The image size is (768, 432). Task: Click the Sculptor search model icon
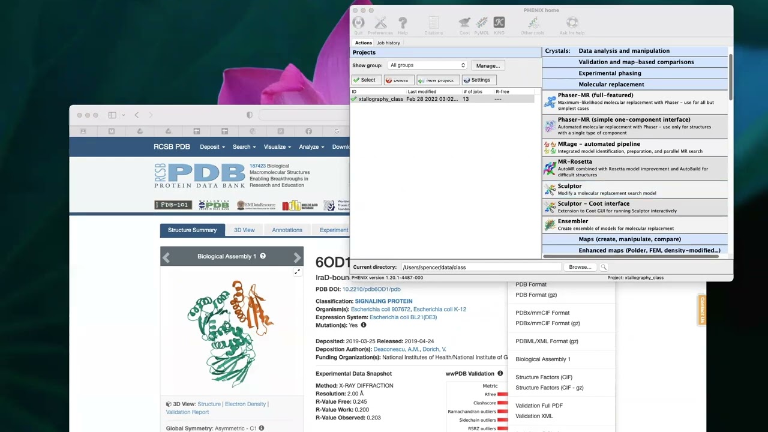pyautogui.click(x=550, y=190)
